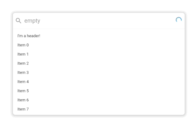The height and width of the screenshot is (126, 195).
Task: Choose the second-to-last entry, Item 6
Action: pyautogui.click(x=99, y=100)
